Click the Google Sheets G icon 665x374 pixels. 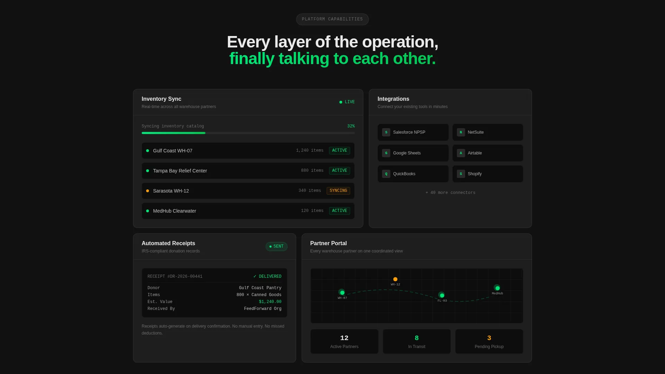click(x=386, y=153)
